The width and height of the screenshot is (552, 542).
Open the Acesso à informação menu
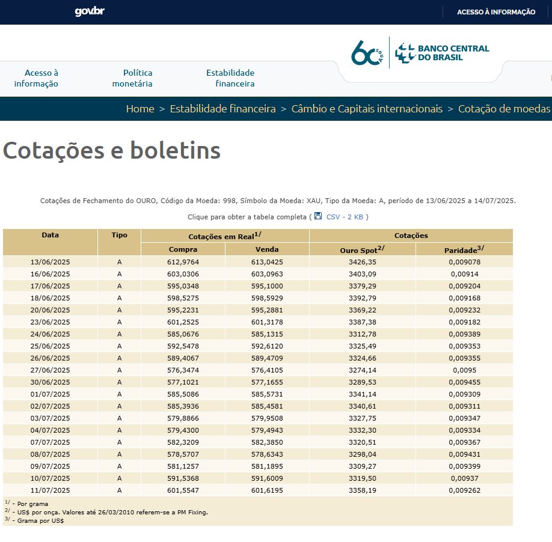[36, 78]
